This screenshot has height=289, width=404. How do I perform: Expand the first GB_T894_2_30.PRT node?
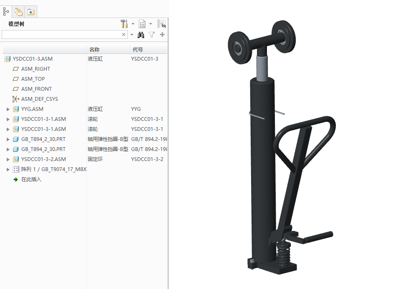coord(8,139)
